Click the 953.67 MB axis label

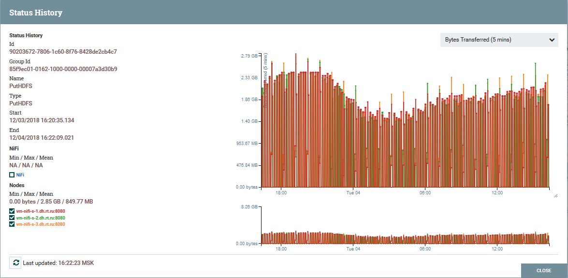(x=247, y=144)
